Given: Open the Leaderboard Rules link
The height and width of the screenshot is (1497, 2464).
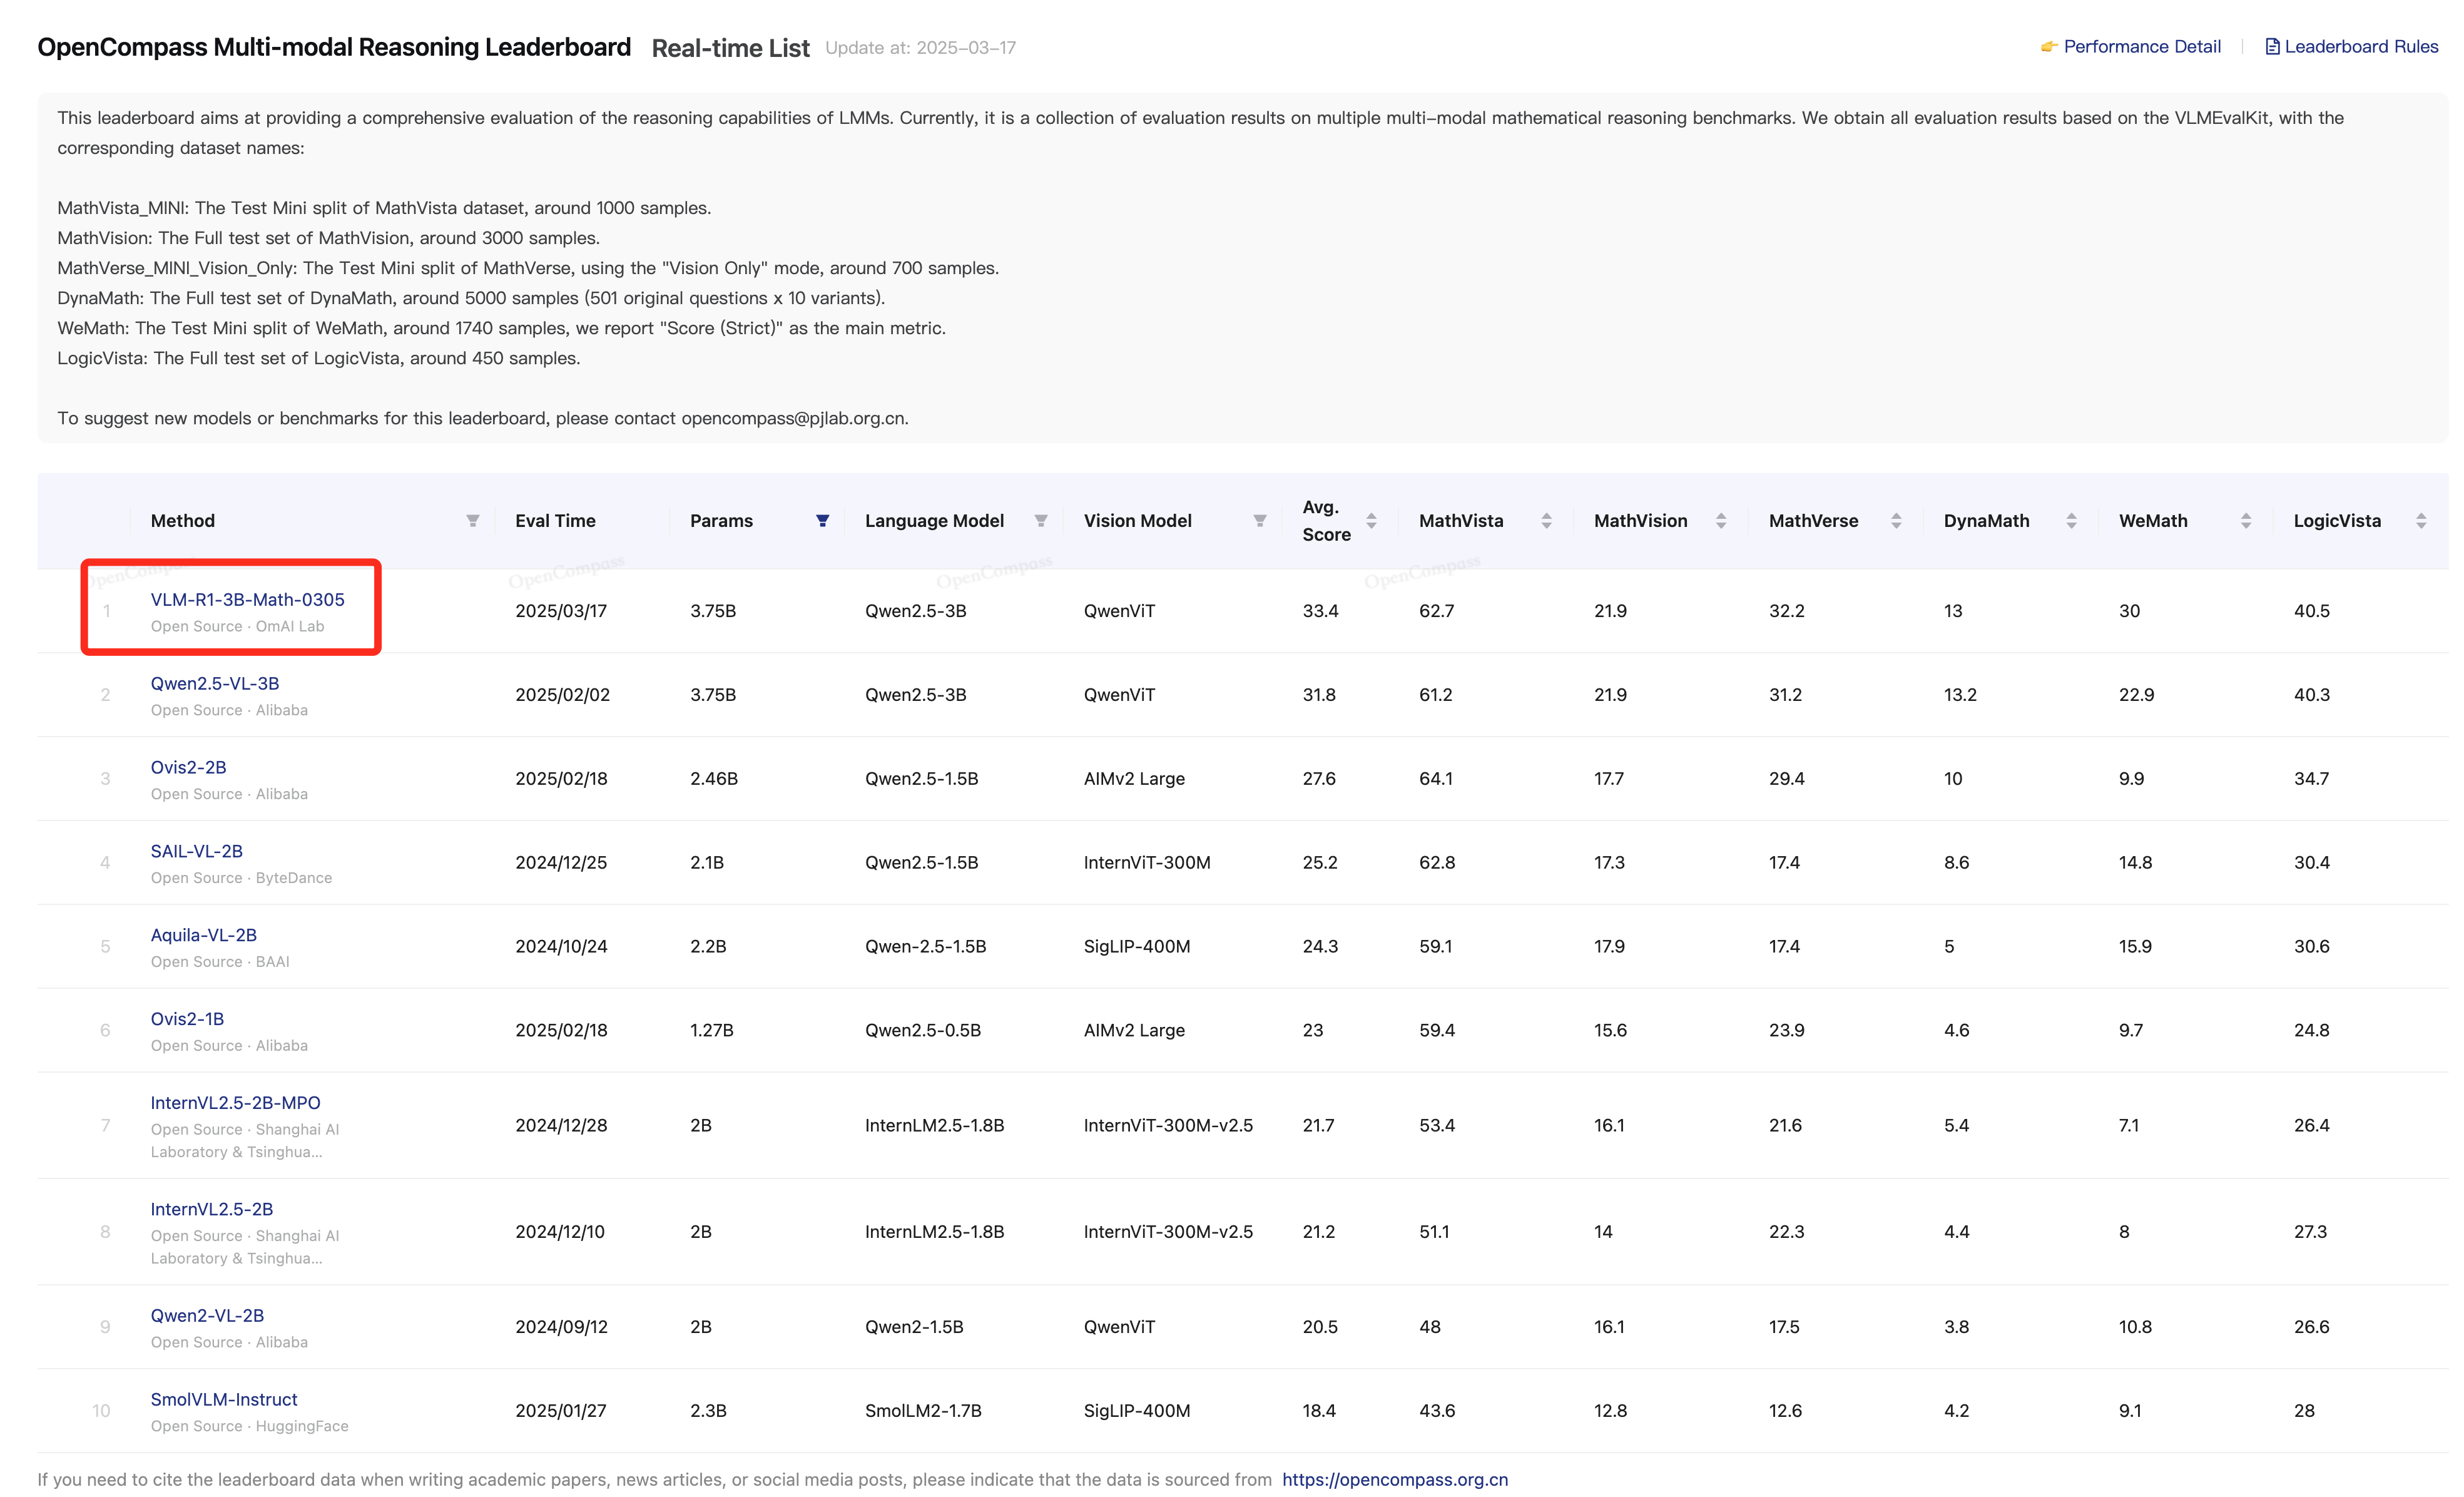Looking at the screenshot, I should [x=2360, y=47].
